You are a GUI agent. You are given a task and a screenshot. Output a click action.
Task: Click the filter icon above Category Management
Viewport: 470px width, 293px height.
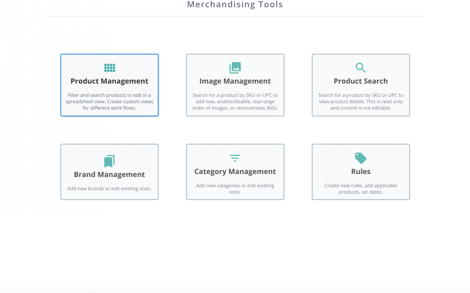(235, 158)
